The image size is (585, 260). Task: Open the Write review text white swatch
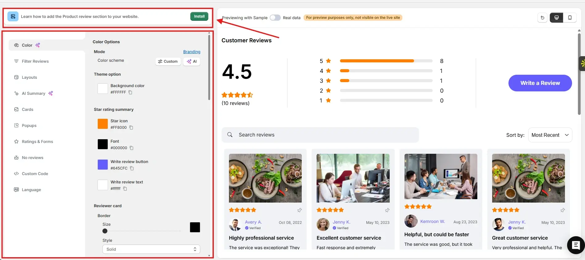click(103, 185)
